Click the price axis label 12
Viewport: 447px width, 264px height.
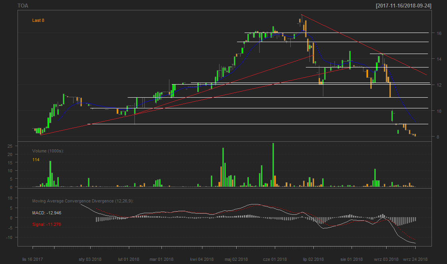pyautogui.click(x=439, y=85)
